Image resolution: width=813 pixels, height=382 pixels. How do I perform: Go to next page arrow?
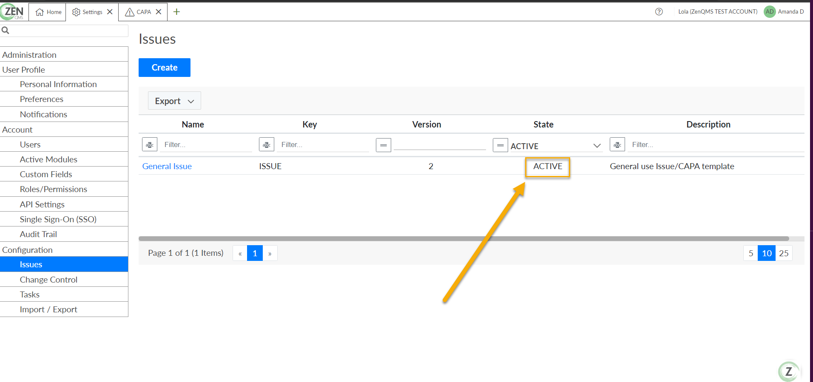coord(270,253)
